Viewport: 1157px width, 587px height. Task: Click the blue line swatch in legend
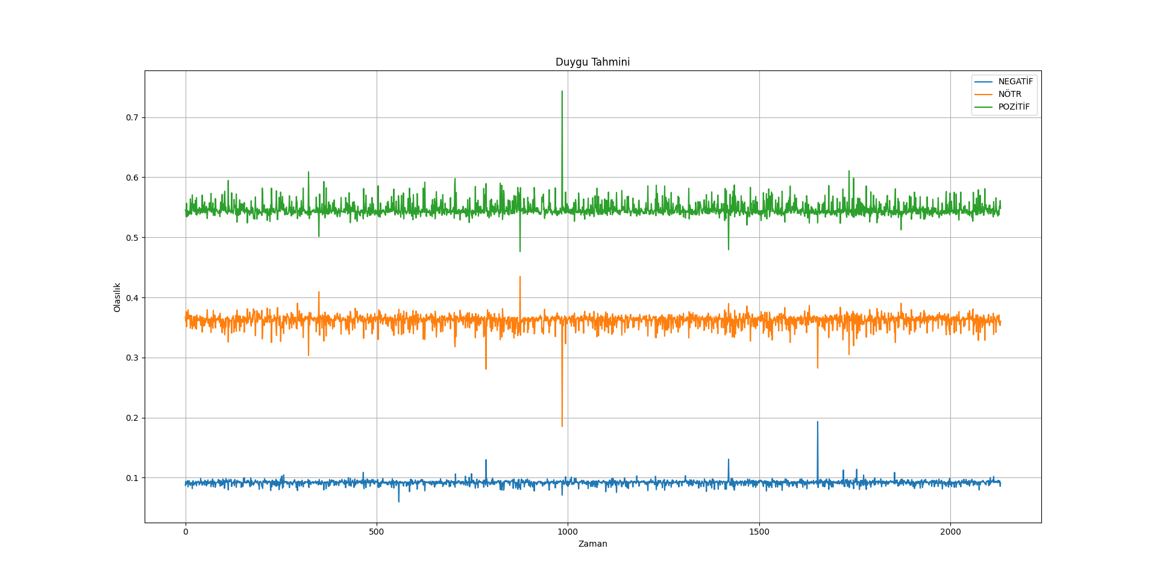pos(983,82)
